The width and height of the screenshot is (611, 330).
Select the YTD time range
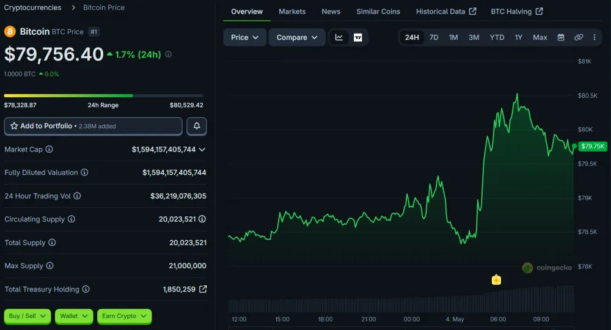coord(497,37)
